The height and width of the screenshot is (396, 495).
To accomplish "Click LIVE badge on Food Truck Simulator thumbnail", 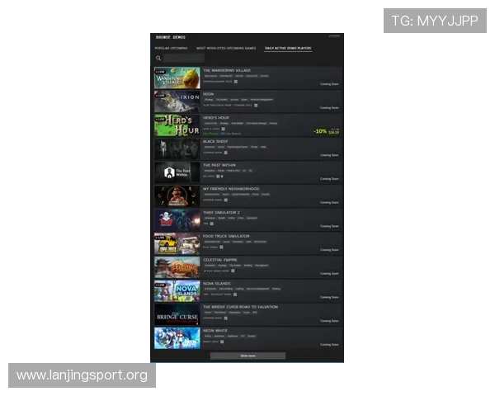I will (x=160, y=238).
